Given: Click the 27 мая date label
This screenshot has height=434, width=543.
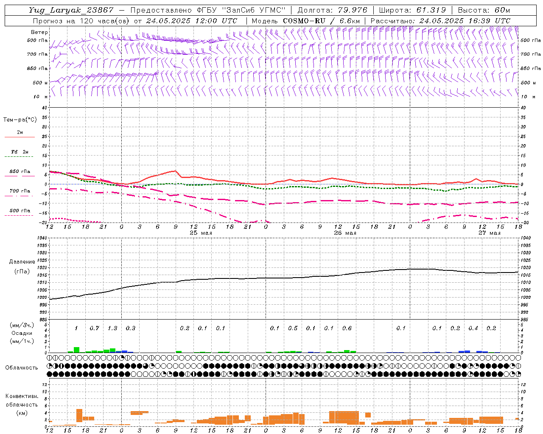Looking at the screenshot, I should click(489, 233).
